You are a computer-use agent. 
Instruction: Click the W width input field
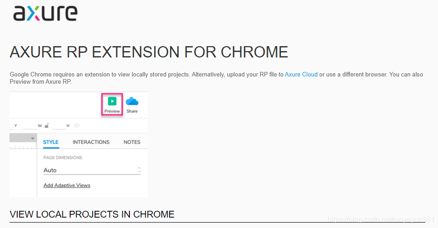[30, 126]
